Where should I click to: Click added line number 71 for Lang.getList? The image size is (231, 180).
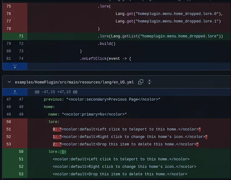click(21, 36)
